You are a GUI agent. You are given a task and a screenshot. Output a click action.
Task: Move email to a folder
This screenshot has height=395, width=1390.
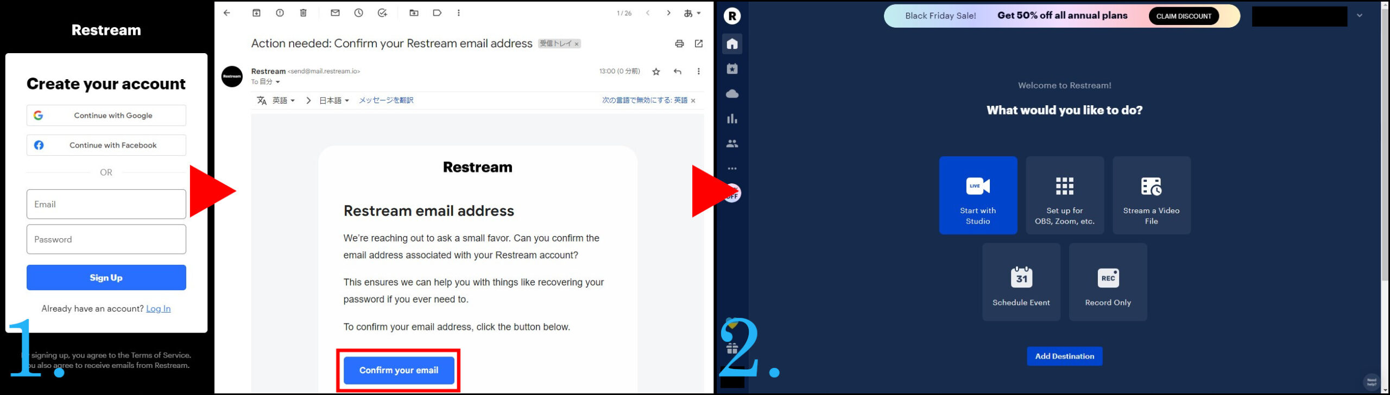click(x=414, y=13)
